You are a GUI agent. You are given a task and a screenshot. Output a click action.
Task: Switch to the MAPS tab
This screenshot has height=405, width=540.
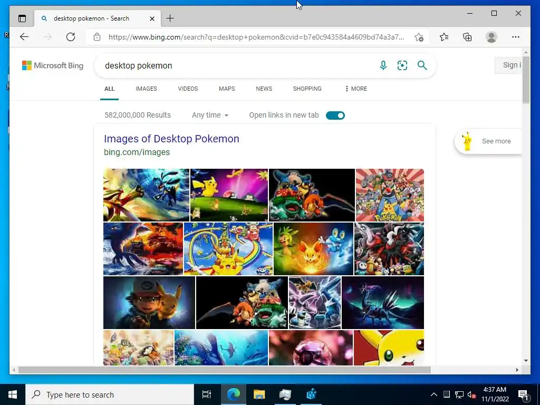227,89
